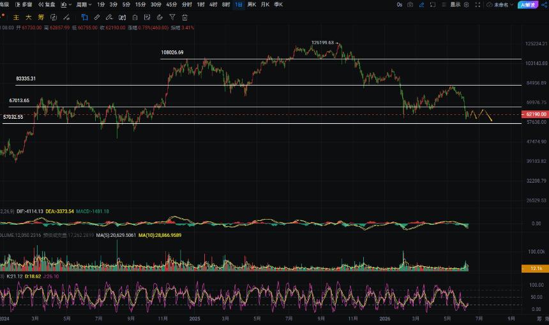Click the MACD:-1481.18 value
The width and height of the screenshot is (549, 325).
(x=93, y=211)
